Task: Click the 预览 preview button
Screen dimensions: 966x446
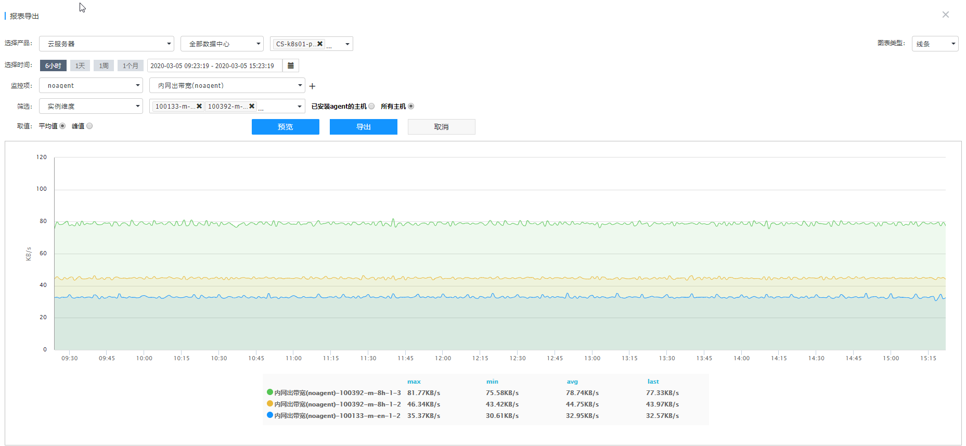Action: pyautogui.click(x=286, y=127)
